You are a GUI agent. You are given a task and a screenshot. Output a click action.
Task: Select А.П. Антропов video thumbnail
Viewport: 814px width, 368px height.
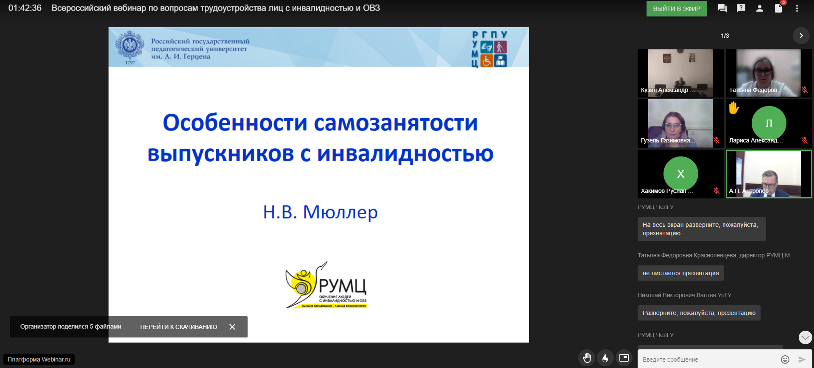pyautogui.click(x=769, y=174)
